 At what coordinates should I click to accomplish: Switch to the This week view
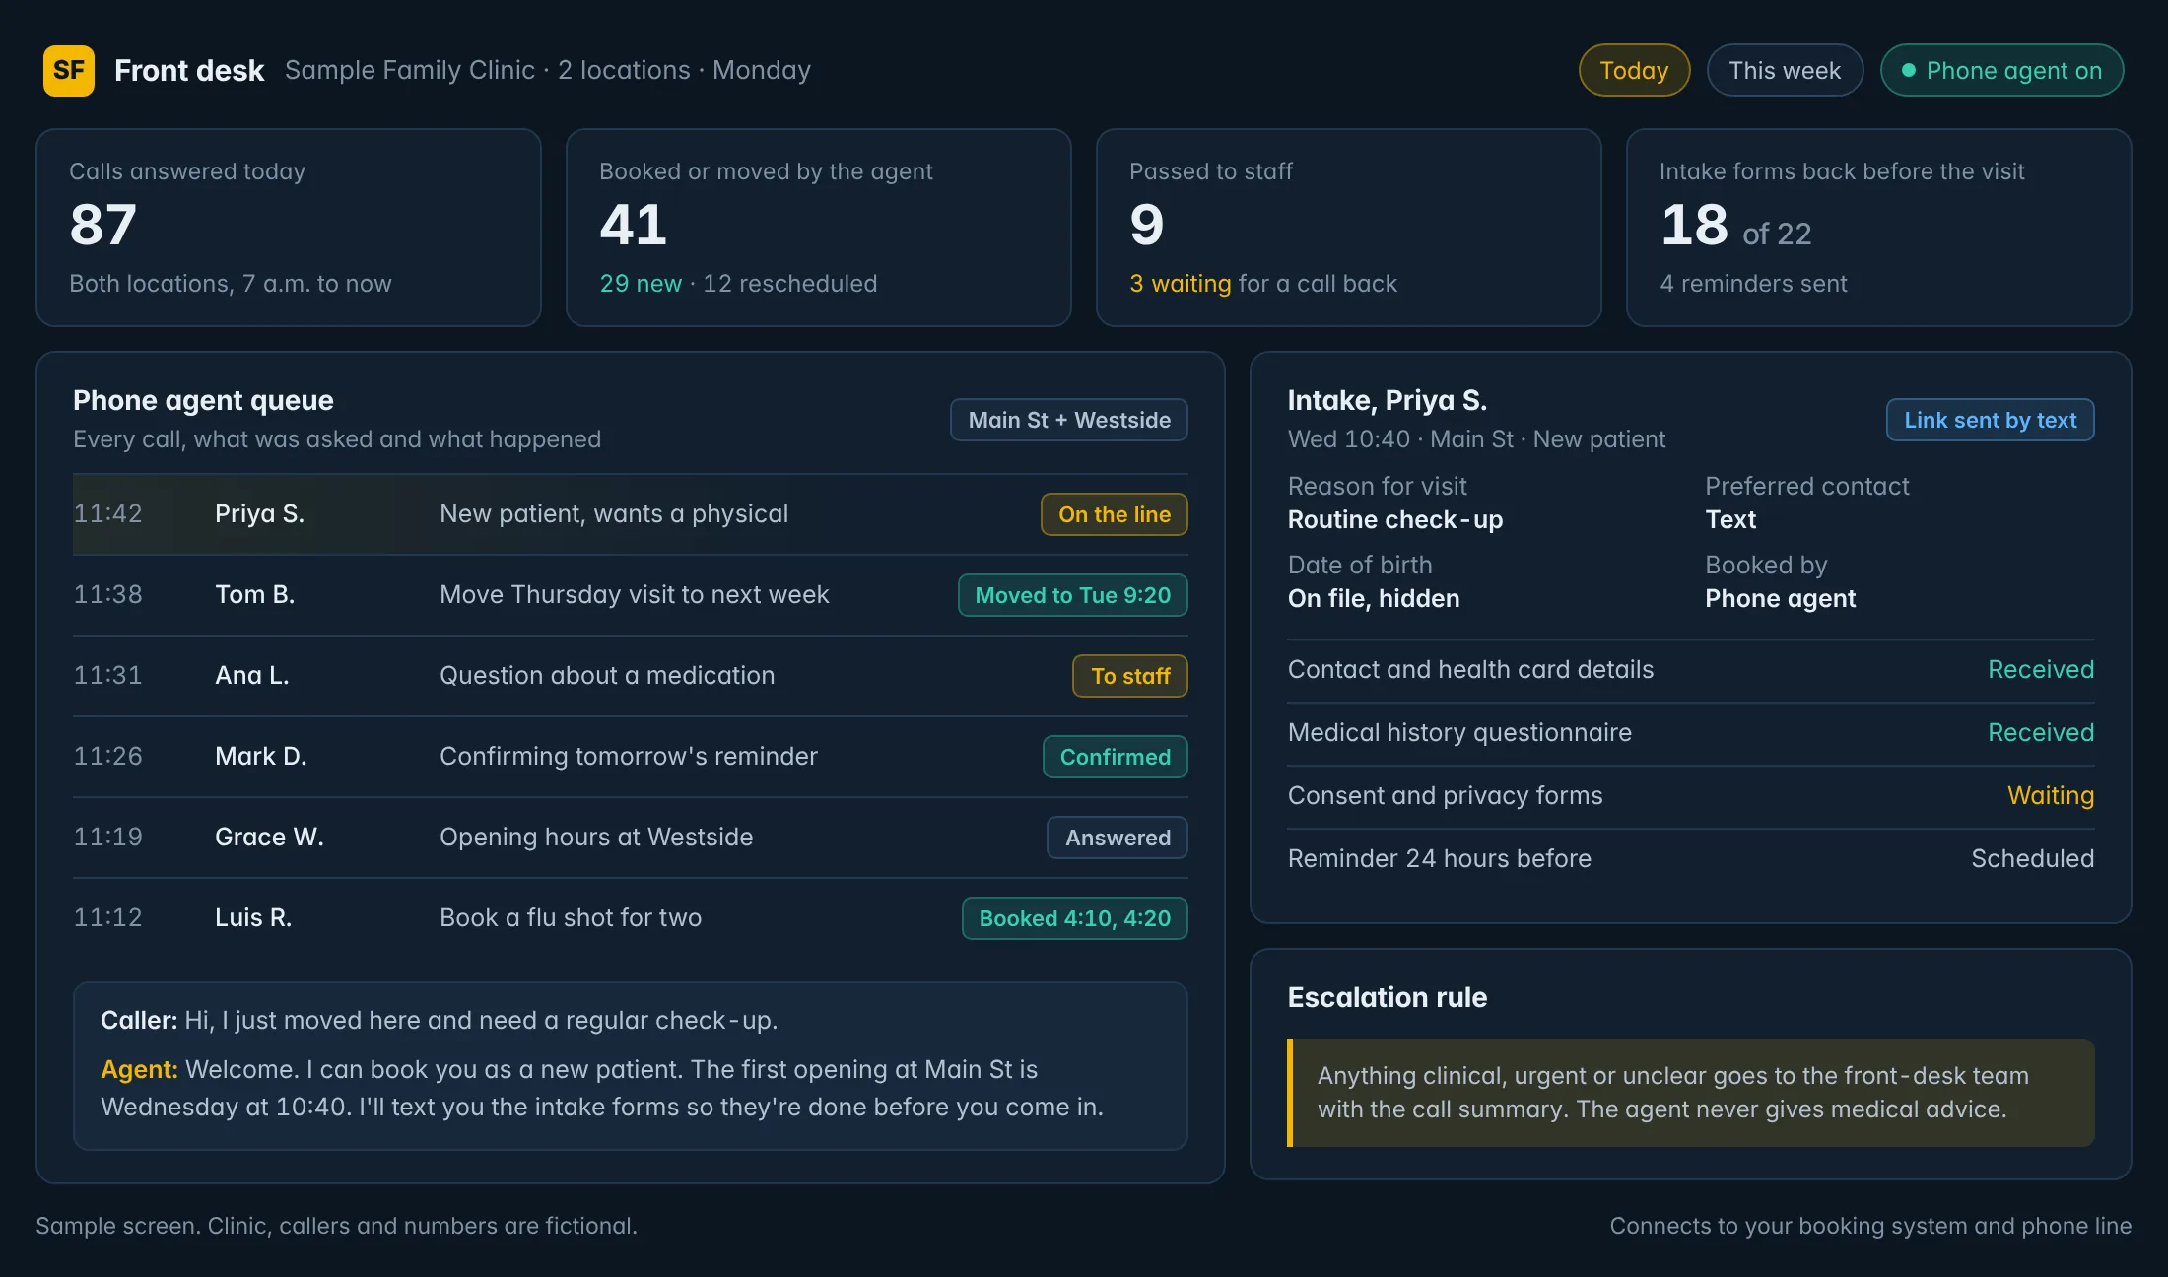click(1785, 70)
